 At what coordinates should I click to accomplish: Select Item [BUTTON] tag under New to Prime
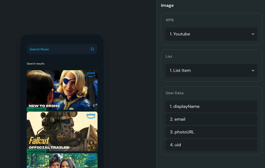click(36, 109)
